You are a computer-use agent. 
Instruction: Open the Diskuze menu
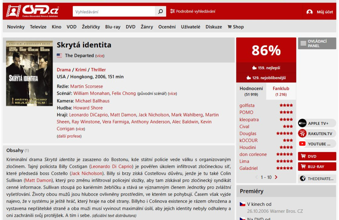point(214,27)
